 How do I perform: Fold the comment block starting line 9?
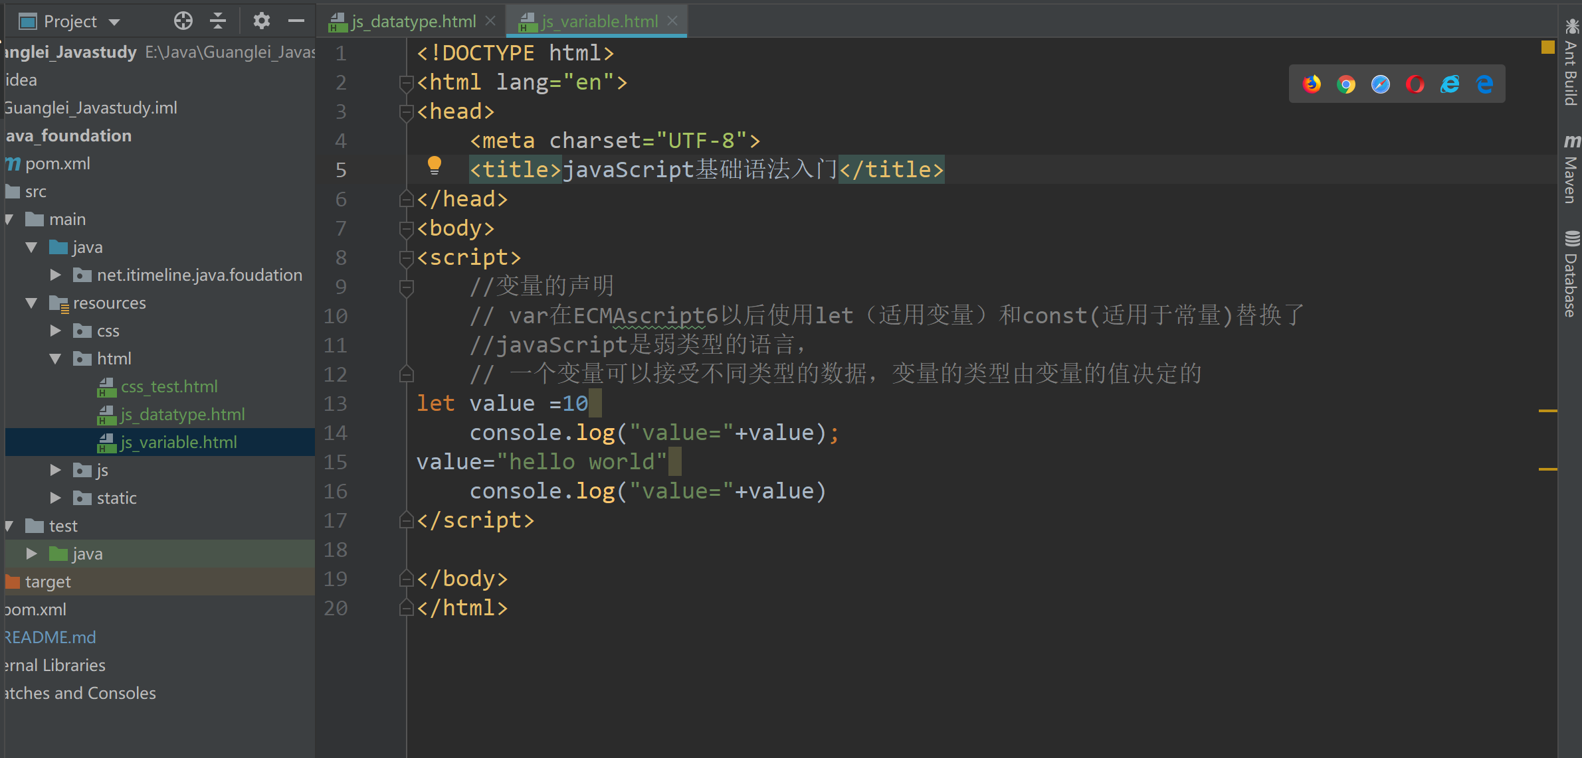point(407,287)
